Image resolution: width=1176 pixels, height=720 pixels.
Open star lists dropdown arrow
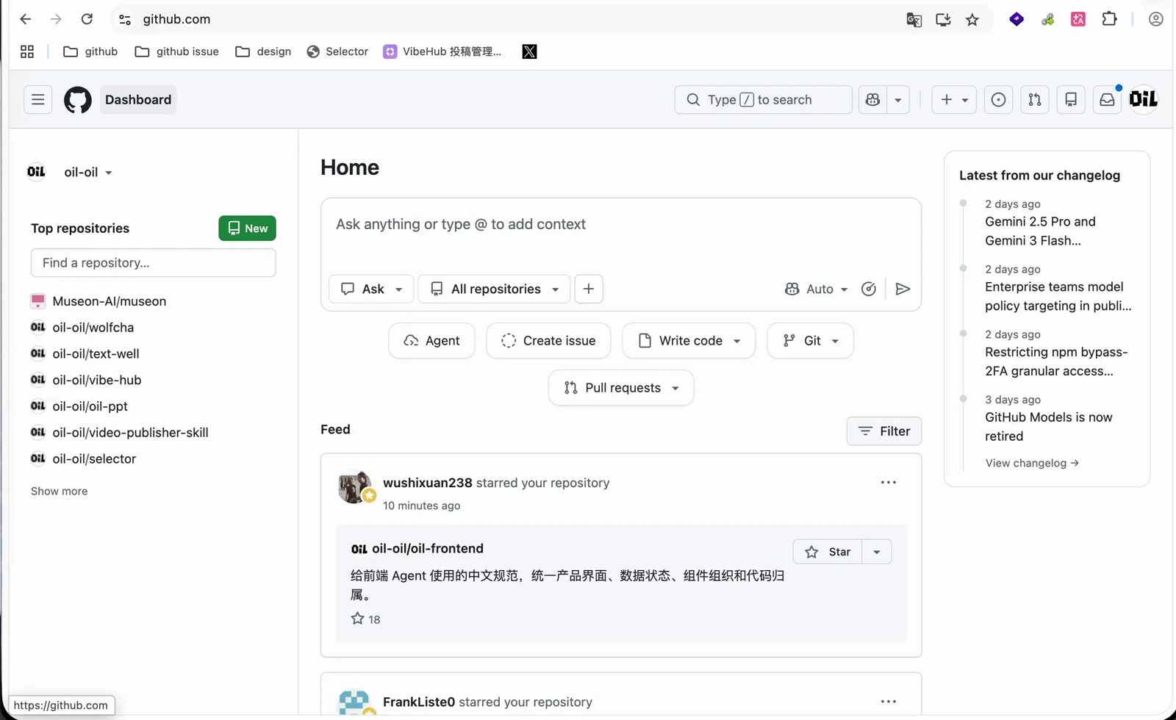click(x=877, y=552)
